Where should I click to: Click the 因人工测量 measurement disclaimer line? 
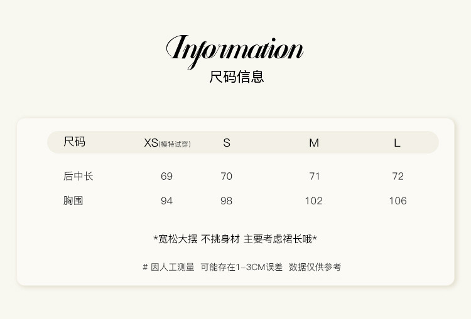point(242,267)
